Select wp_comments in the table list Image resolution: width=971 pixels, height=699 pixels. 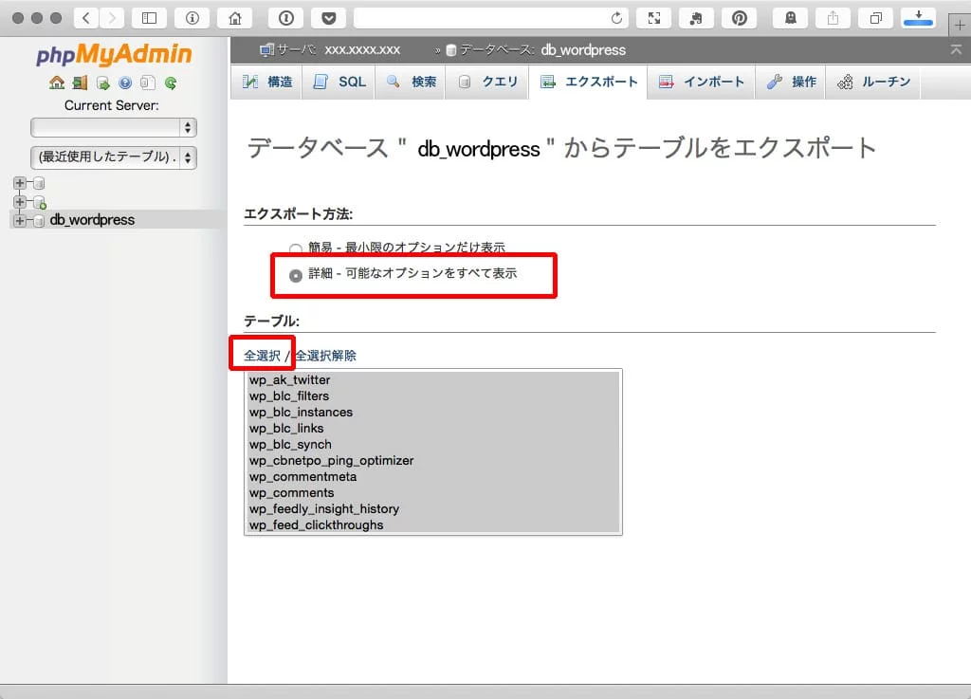432,492
